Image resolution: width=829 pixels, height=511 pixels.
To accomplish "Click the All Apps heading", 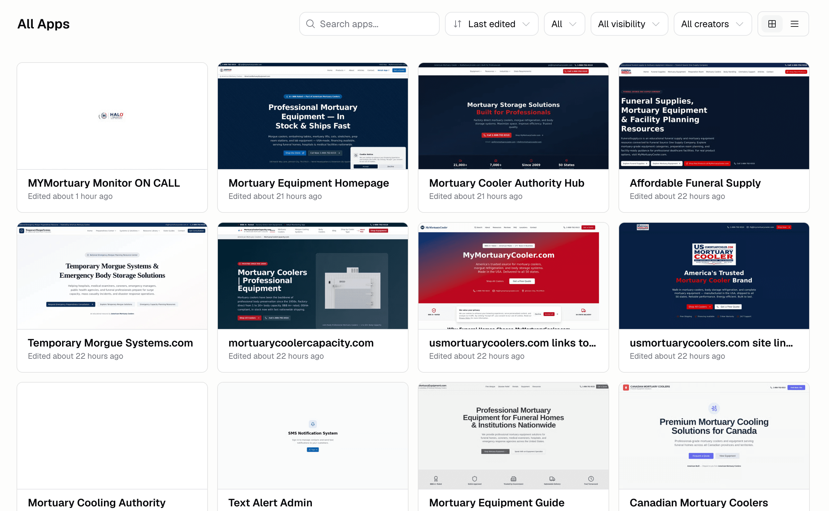I will (x=44, y=24).
